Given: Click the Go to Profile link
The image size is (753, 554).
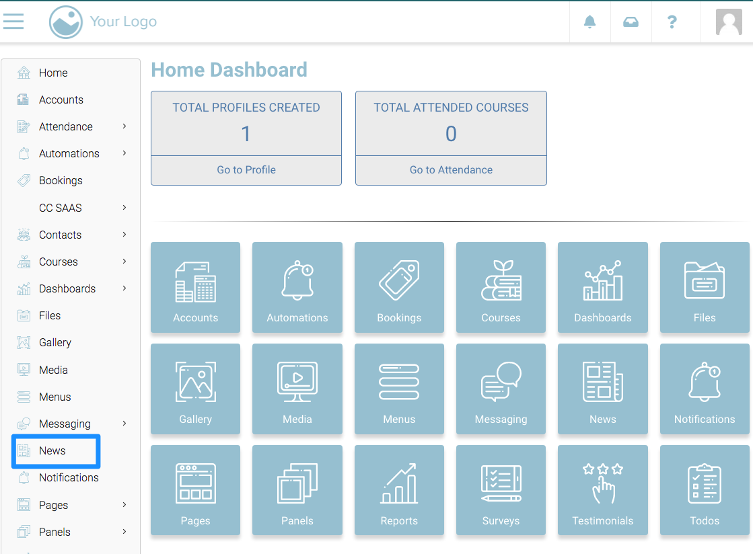Looking at the screenshot, I should point(246,170).
